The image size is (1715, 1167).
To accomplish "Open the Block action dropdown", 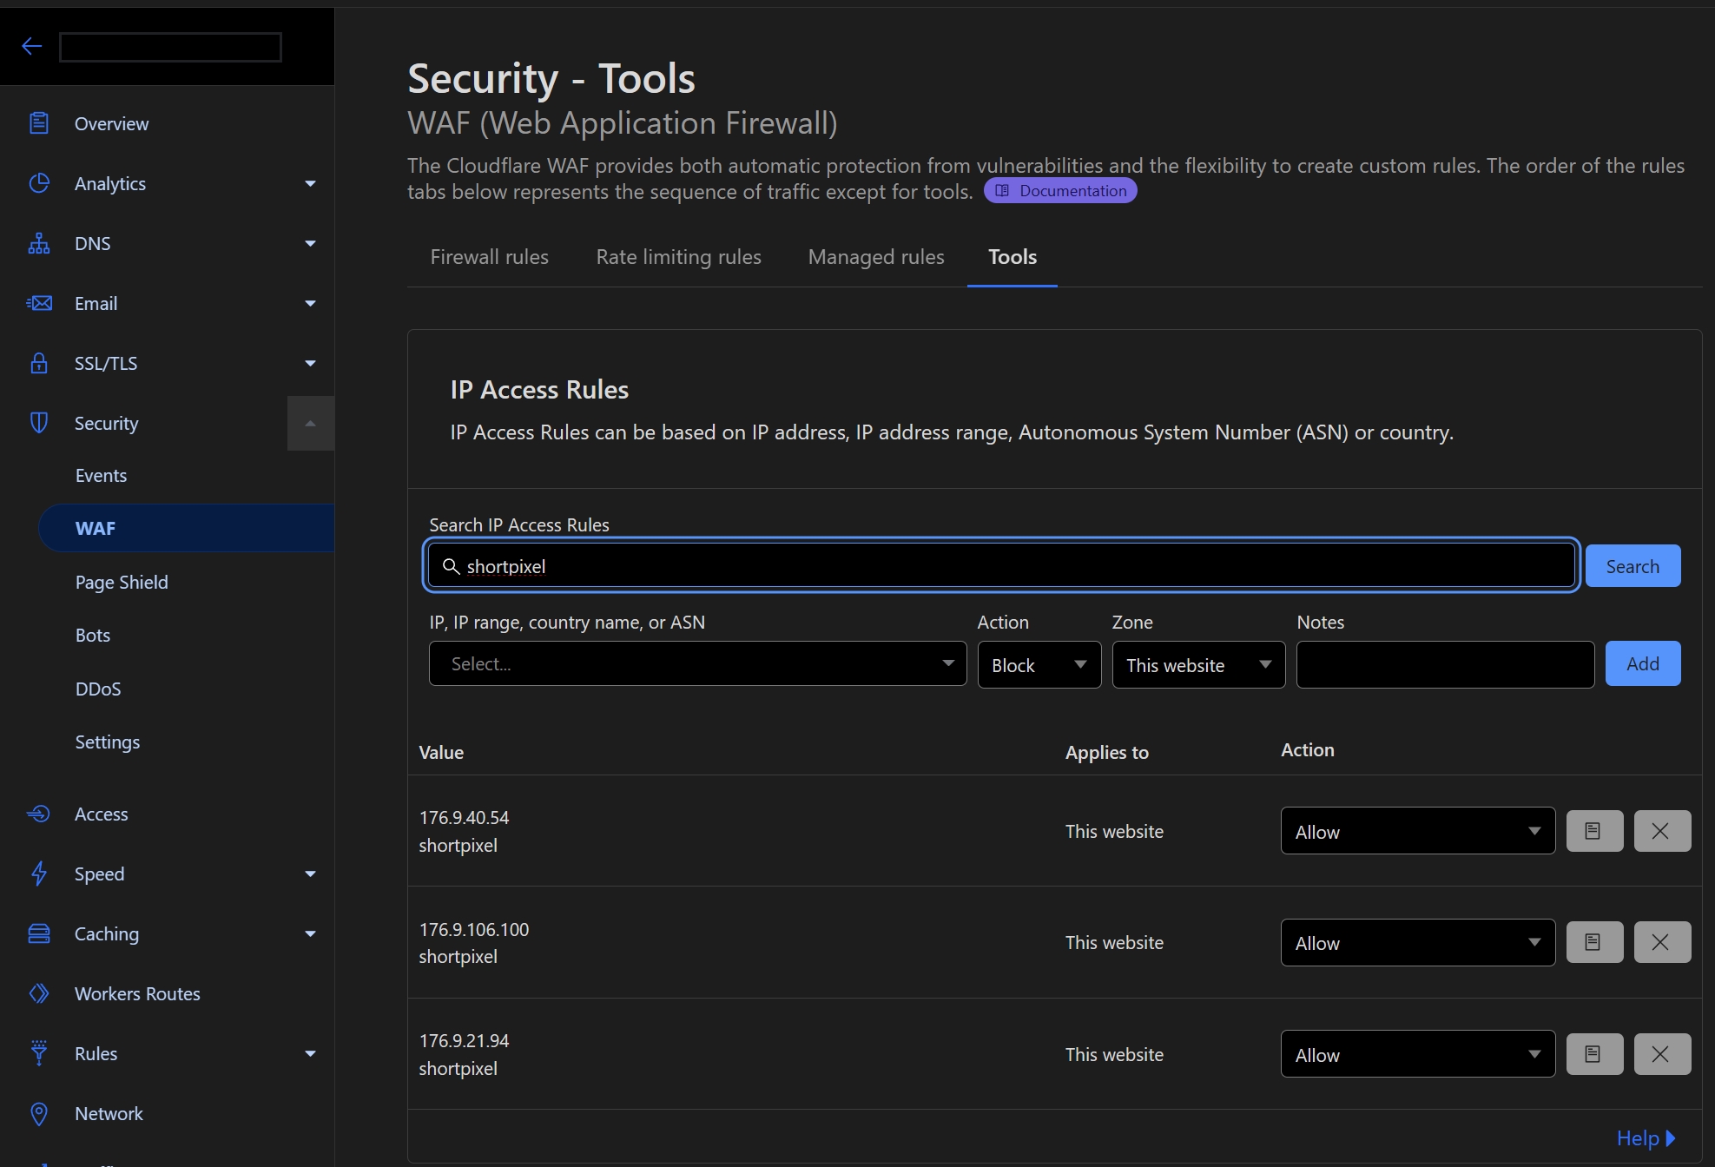I will (x=1039, y=665).
